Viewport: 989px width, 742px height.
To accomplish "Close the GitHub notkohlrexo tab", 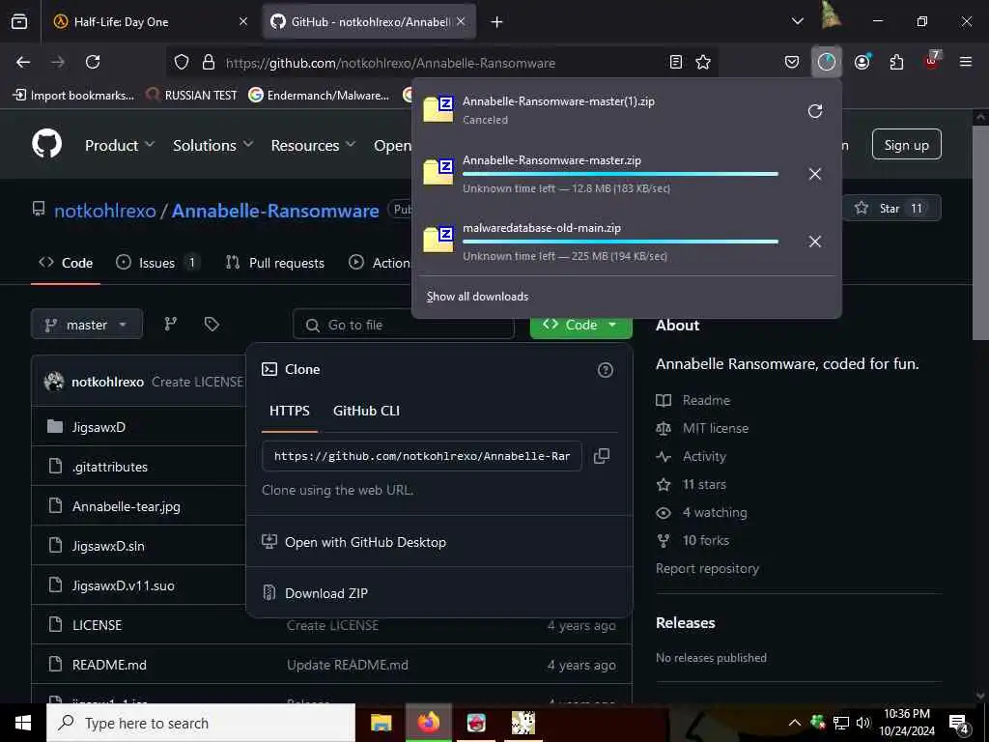I will coord(461,21).
